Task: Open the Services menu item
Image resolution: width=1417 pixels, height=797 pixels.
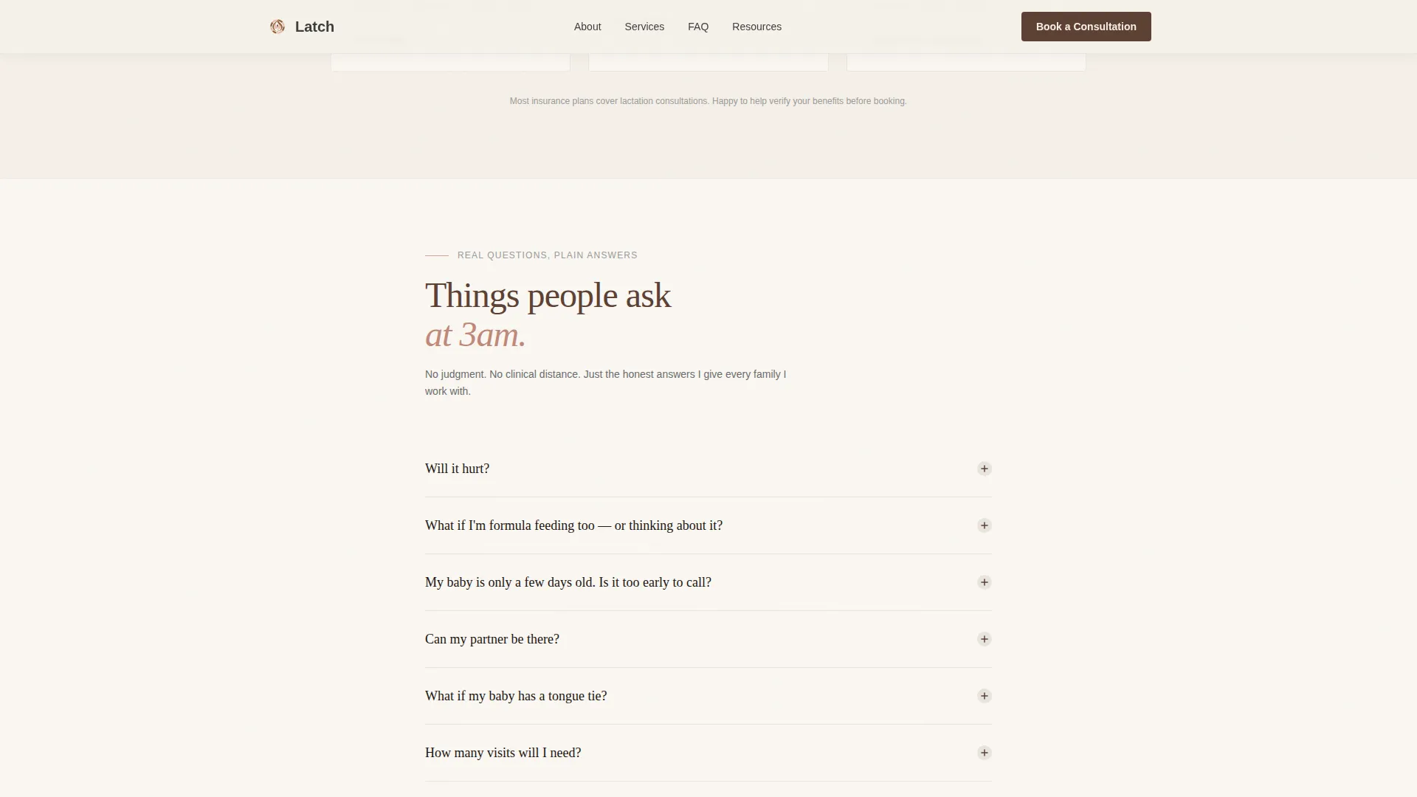Action: click(x=644, y=27)
